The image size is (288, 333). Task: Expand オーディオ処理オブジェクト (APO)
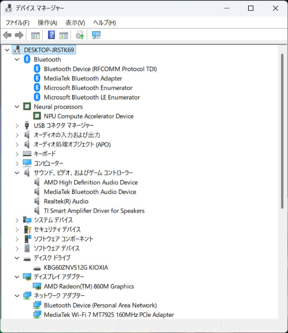coord(17,144)
